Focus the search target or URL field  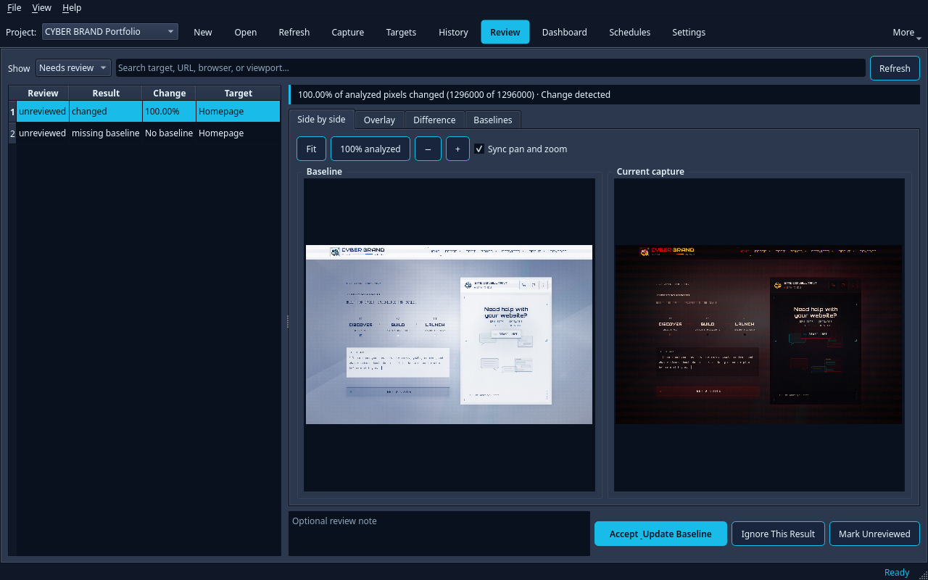[x=491, y=67]
